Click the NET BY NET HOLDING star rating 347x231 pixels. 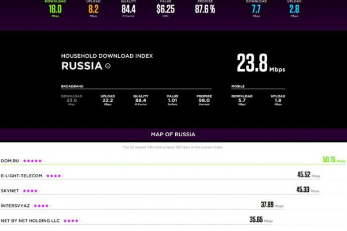(x=71, y=221)
